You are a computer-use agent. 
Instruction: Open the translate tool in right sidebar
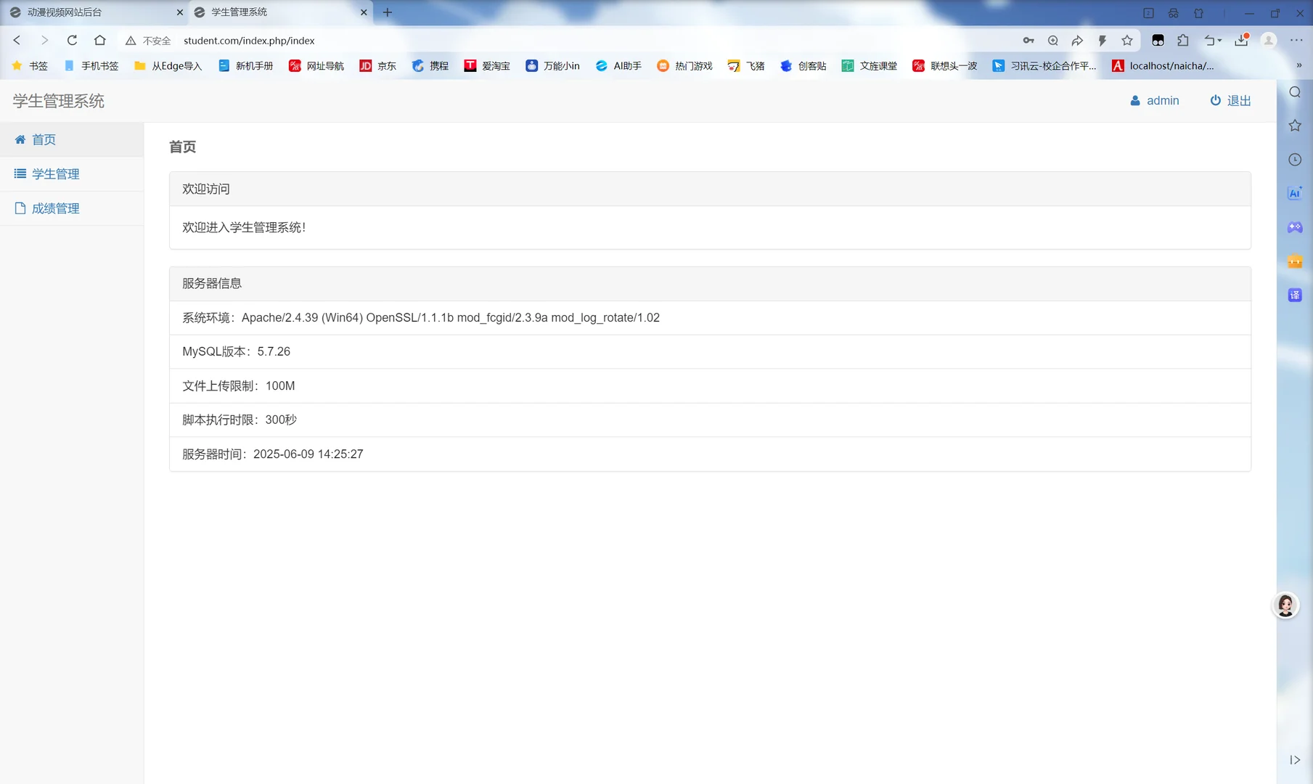pos(1295,295)
